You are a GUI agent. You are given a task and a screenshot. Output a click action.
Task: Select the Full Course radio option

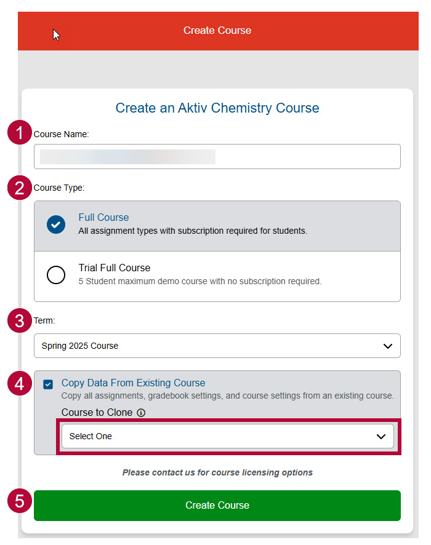click(x=56, y=225)
